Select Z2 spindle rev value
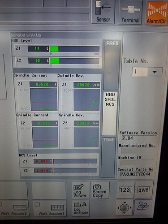The height and width of the screenshot is (224, 168). [86, 123]
